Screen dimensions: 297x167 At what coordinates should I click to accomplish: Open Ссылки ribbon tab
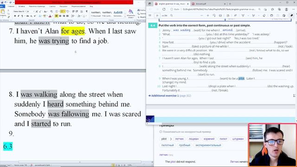tap(52, 6)
